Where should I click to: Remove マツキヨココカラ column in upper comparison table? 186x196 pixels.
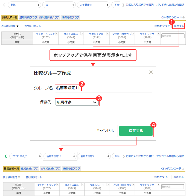coord(133,34)
